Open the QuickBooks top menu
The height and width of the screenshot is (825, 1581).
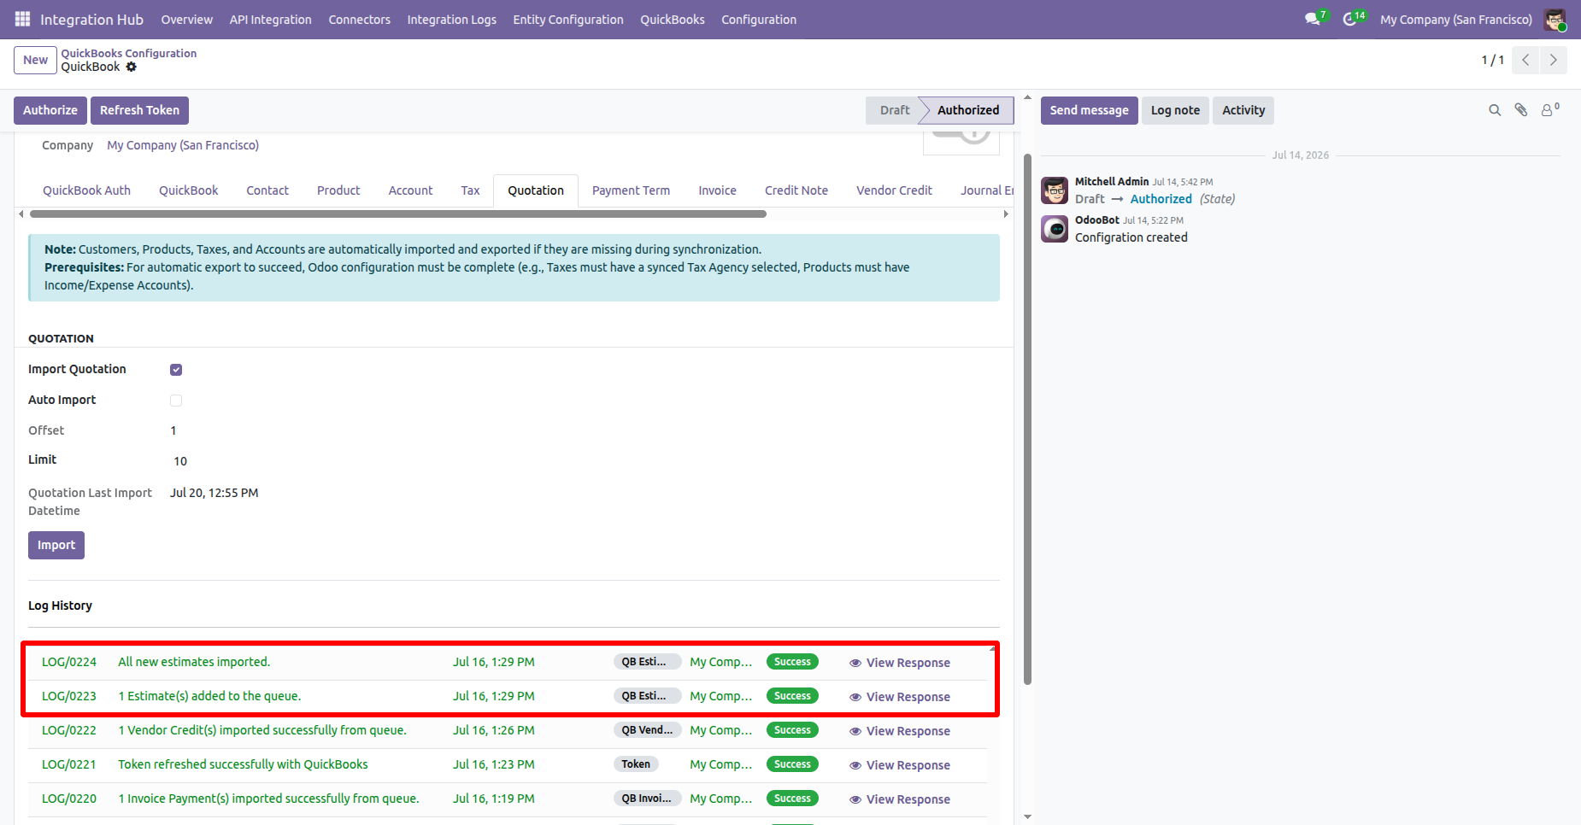click(x=673, y=19)
